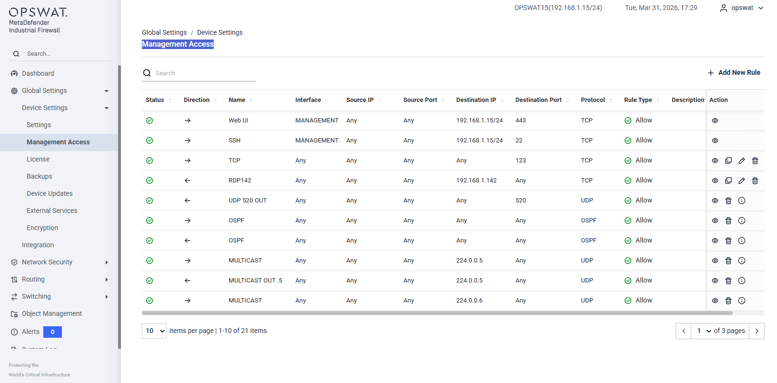Click the Add New Rule button

point(734,72)
